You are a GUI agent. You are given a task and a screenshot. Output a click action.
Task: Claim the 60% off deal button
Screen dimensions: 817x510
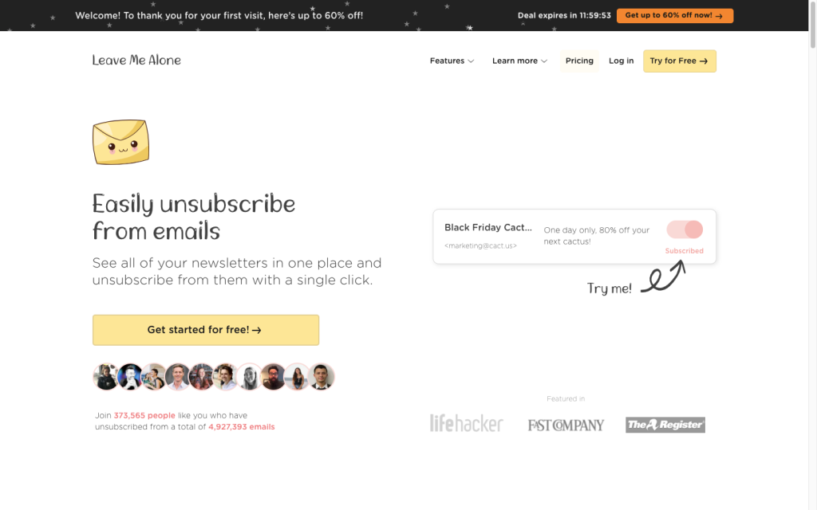coord(674,15)
